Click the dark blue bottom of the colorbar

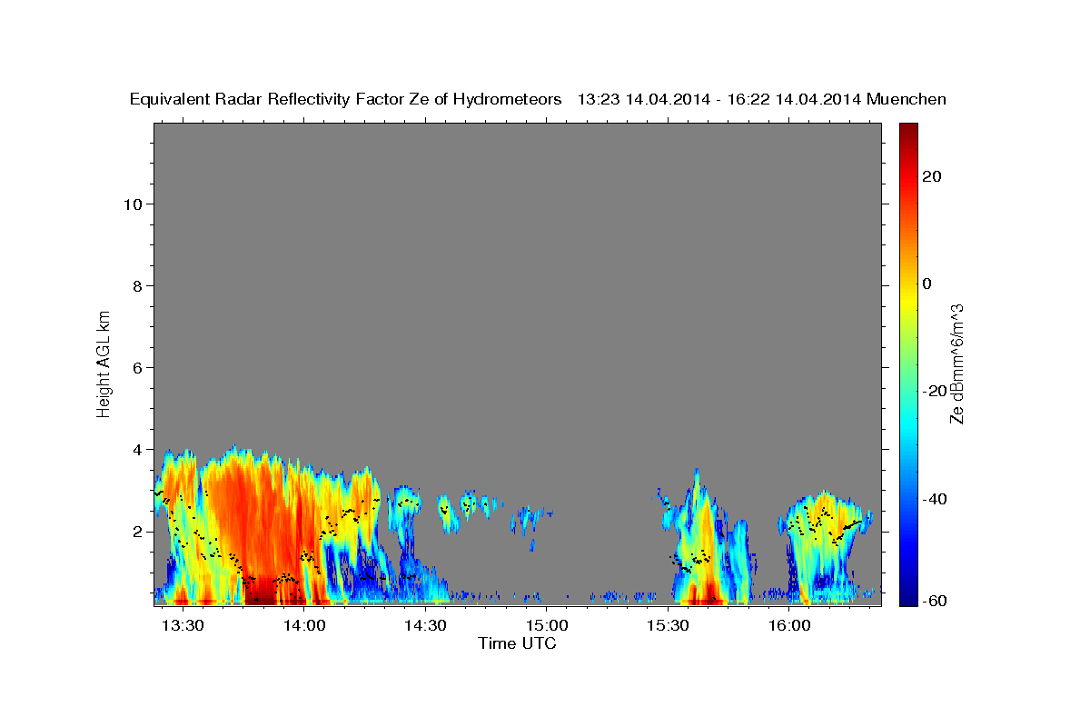pos(907,595)
